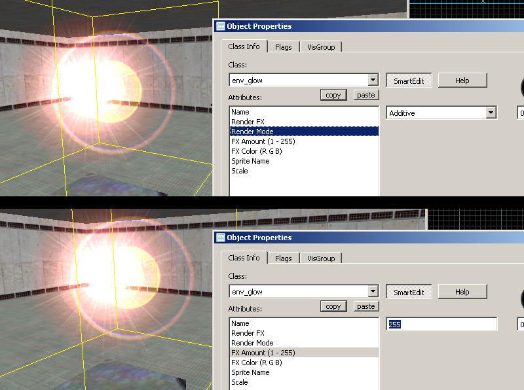Click Help button in 255 dialog
This screenshot has width=524, height=390.
462,292
